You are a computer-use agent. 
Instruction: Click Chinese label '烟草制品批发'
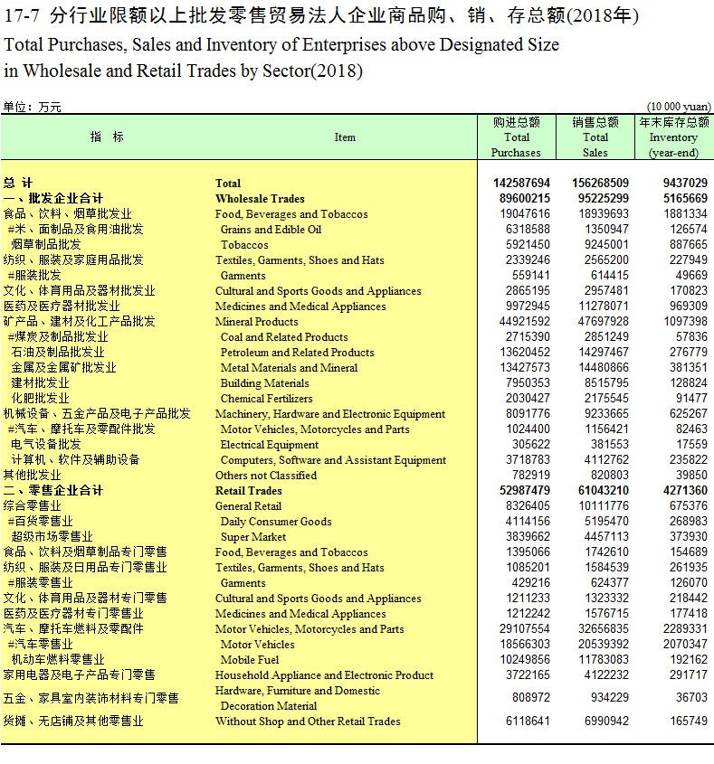46,245
